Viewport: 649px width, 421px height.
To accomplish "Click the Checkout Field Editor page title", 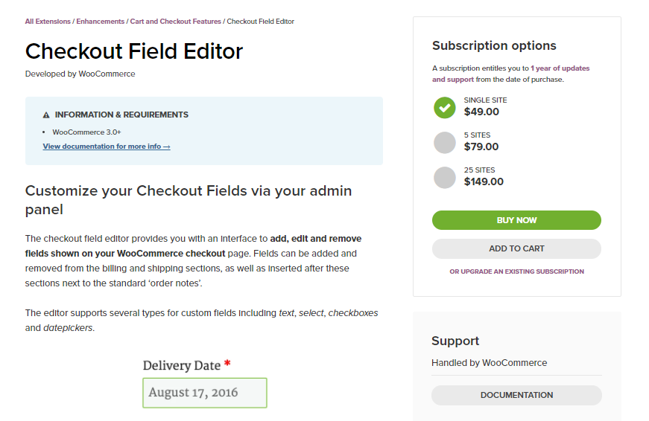I will (134, 51).
